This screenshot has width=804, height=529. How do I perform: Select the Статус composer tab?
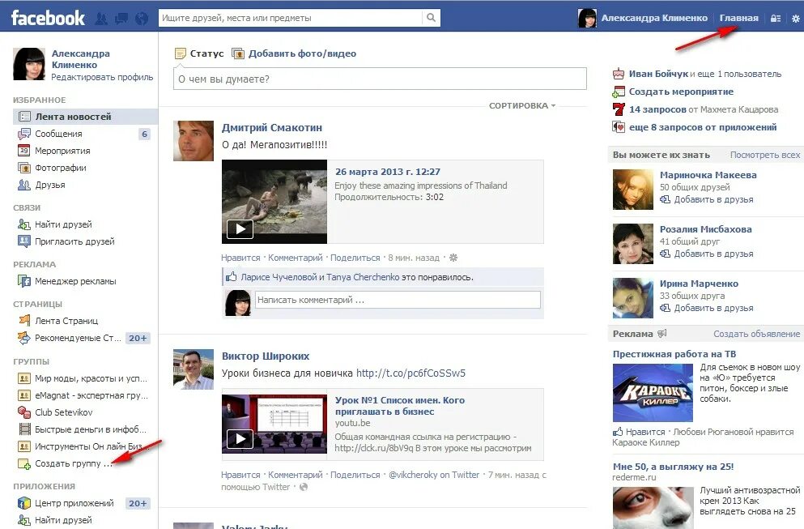pos(199,53)
